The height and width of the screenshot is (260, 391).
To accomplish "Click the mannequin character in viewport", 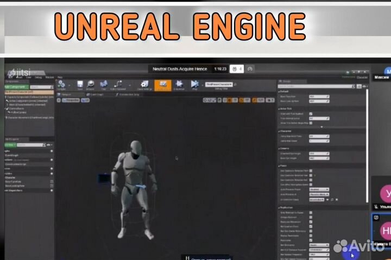I will point(134,189).
